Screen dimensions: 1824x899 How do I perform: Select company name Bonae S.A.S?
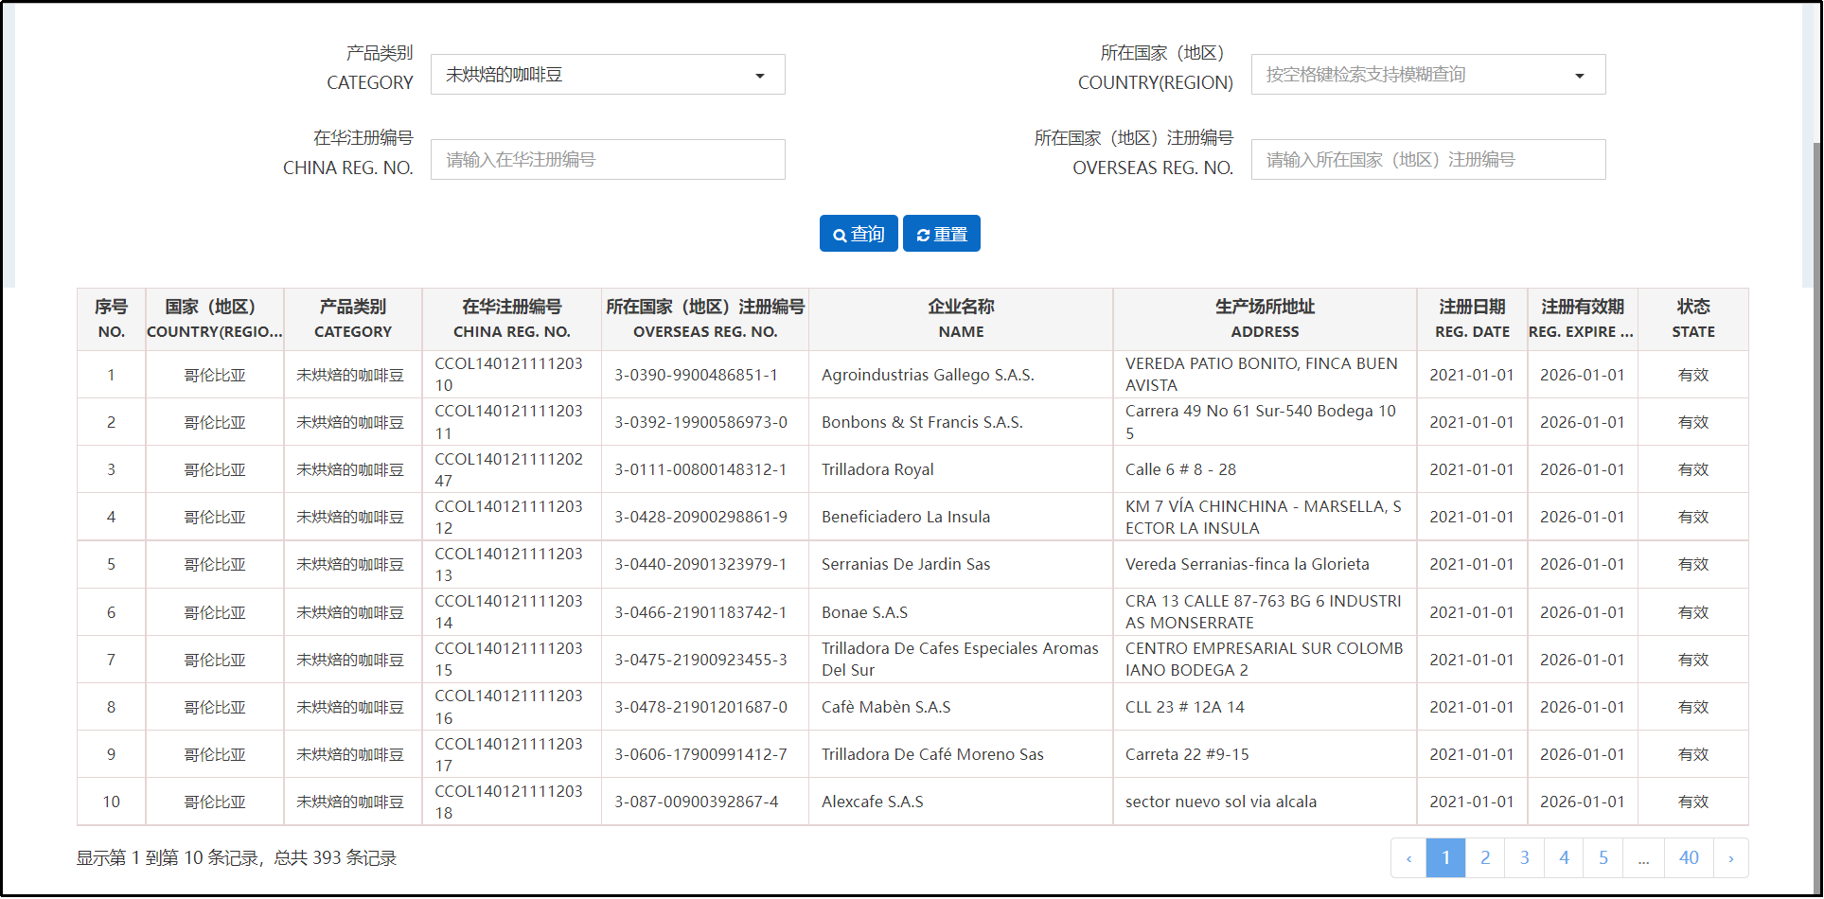tap(864, 612)
